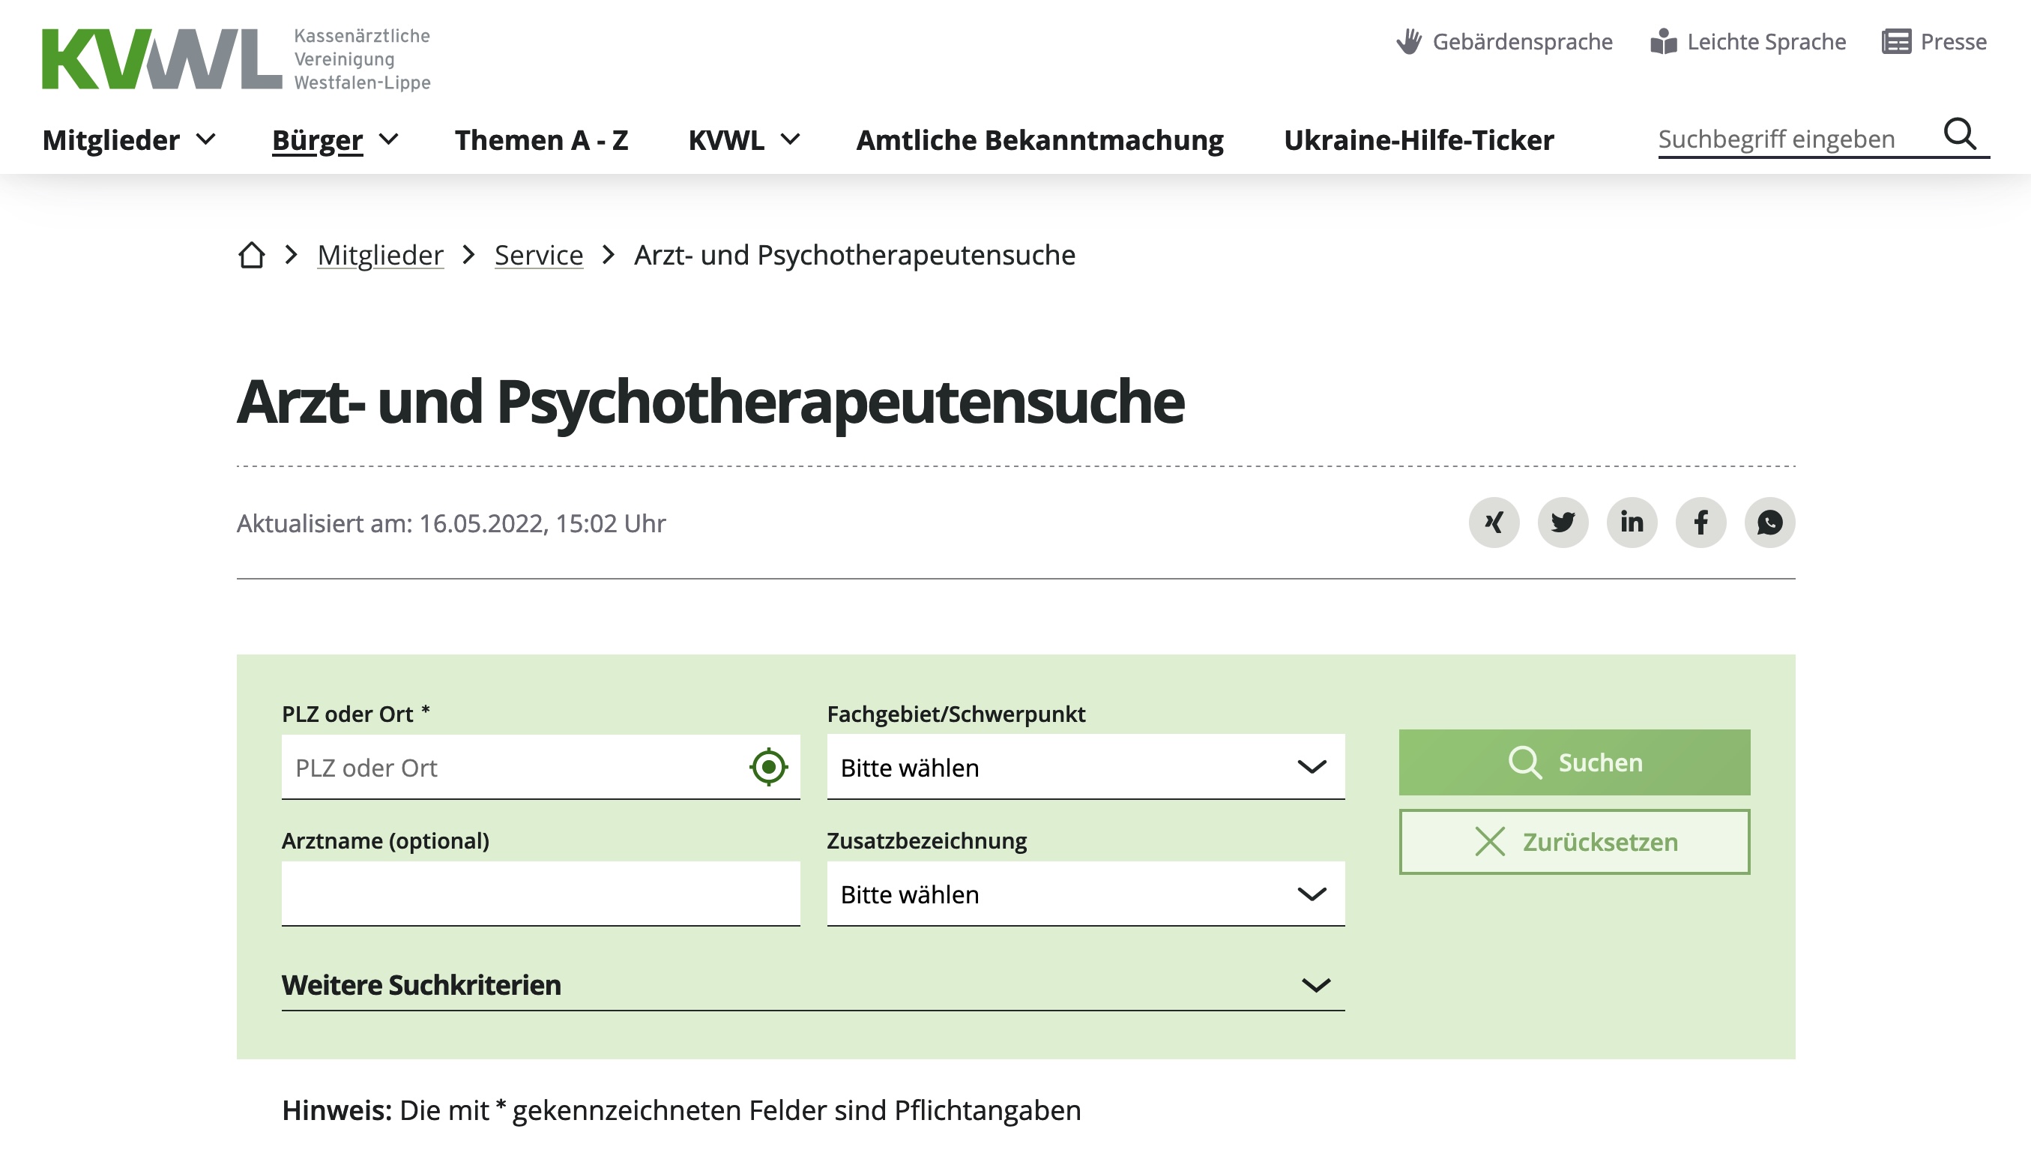This screenshot has width=2031, height=1159.
Task: Open the Zusatzbezeichnung dropdown
Action: coord(1085,894)
